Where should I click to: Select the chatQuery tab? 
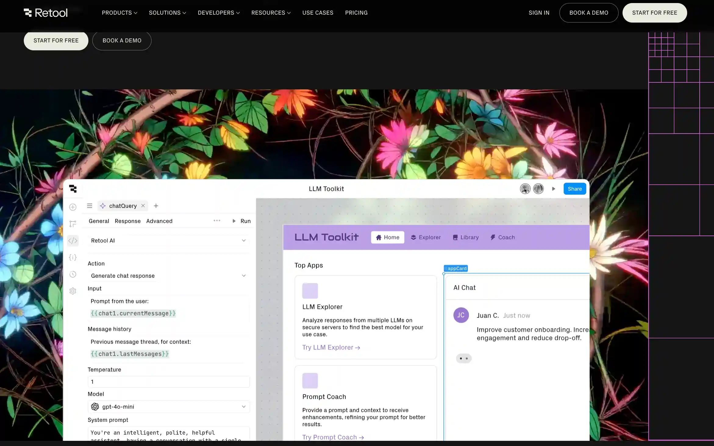(123, 206)
